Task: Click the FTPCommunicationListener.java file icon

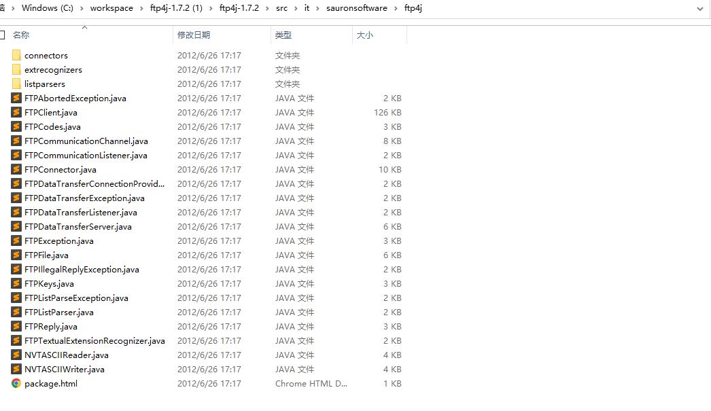Action: 16,155
